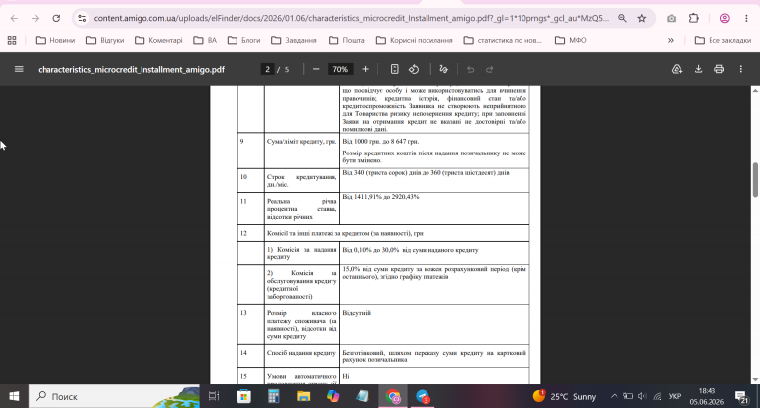Open the Windows Start menu
Image resolution: width=760 pixels, height=408 pixels.
point(14,396)
